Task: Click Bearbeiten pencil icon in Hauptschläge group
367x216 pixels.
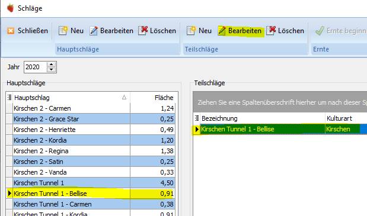Action: [x=94, y=31]
